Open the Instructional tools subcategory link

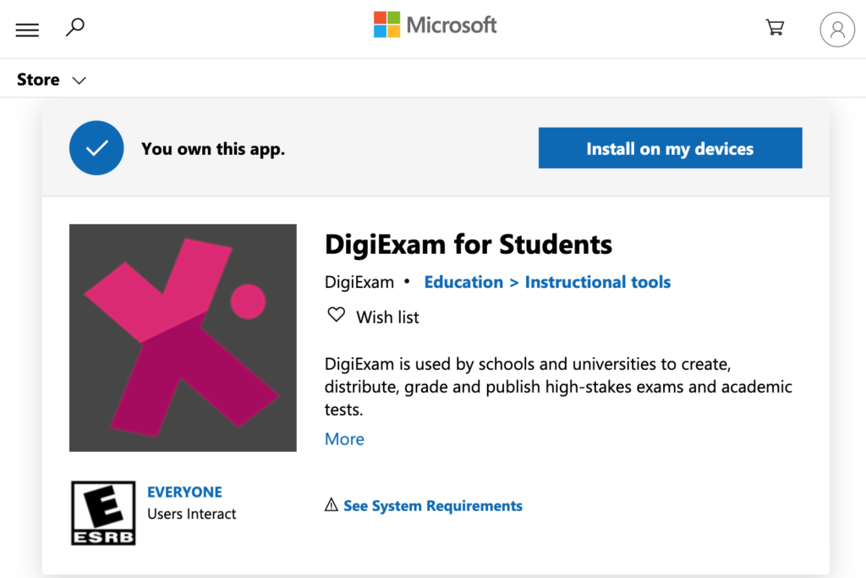point(598,282)
